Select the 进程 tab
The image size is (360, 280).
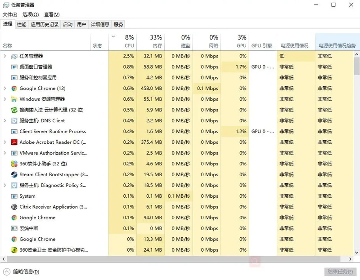pyautogui.click(x=8, y=24)
